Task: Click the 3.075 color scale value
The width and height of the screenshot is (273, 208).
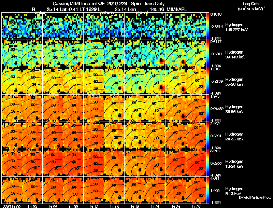Action: click(215, 151)
